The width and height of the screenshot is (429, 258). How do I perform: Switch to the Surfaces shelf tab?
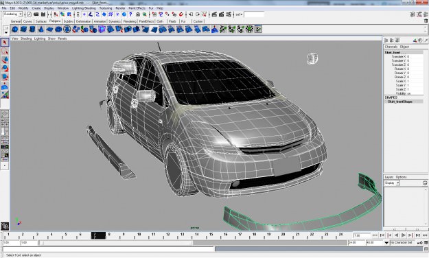pos(41,21)
